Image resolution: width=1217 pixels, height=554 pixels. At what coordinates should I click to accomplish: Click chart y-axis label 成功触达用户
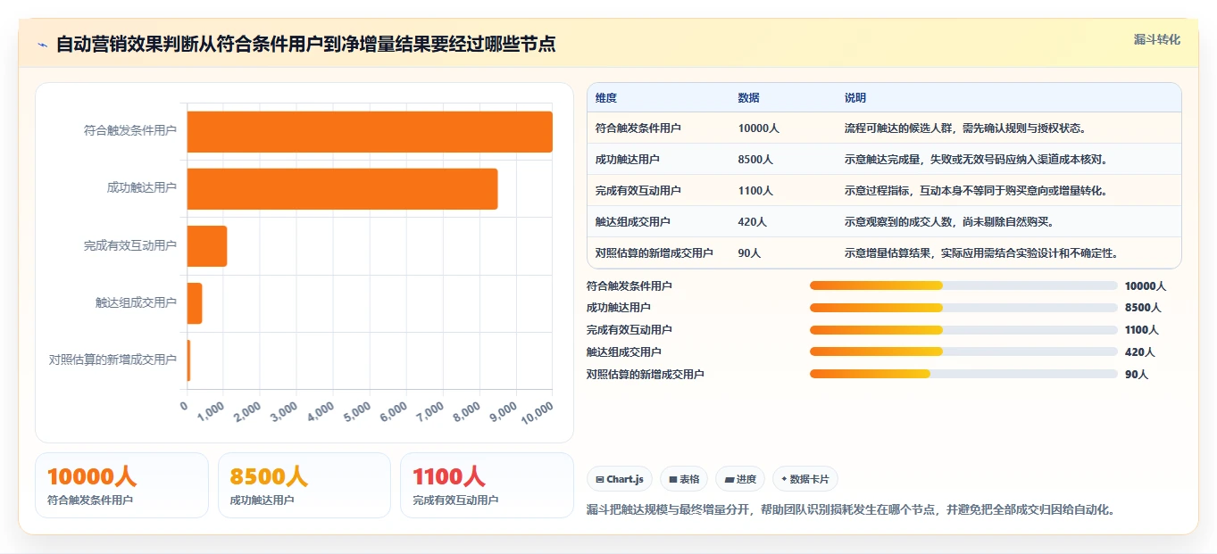tap(142, 188)
